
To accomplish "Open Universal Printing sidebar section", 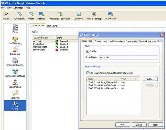I will (15, 62).
